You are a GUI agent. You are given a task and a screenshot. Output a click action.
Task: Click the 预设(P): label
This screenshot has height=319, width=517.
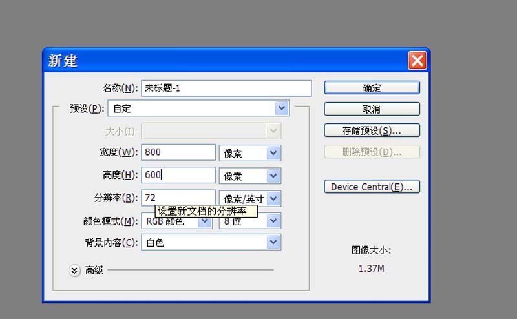87,108
